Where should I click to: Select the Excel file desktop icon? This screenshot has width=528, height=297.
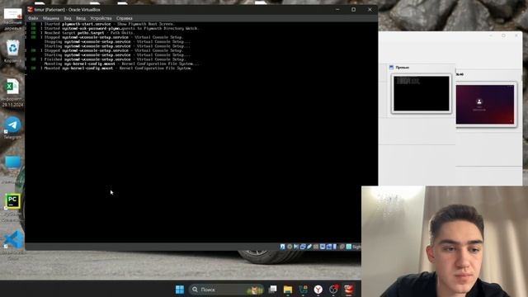(13, 87)
